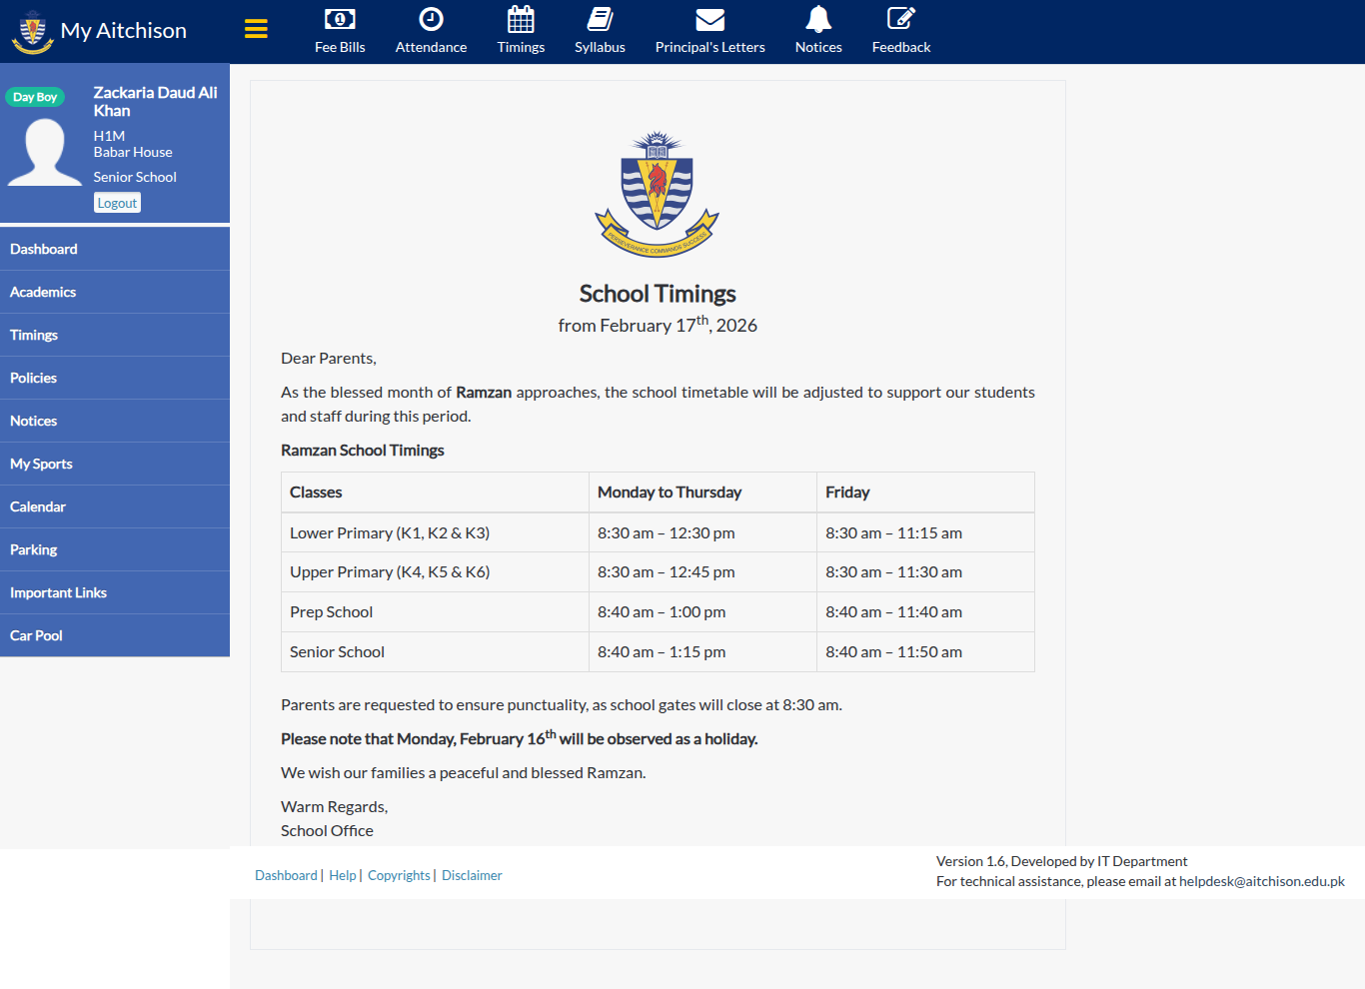This screenshot has width=1365, height=989.
Task: Open My Sports in sidebar
Action: [x=115, y=464]
